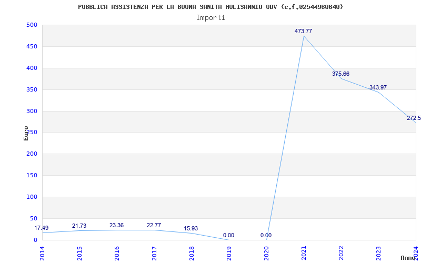Click the 150 y-axis tick label

click(32, 175)
